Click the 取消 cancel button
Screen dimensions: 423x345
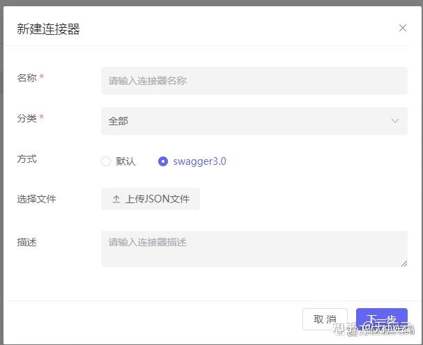[x=325, y=319]
